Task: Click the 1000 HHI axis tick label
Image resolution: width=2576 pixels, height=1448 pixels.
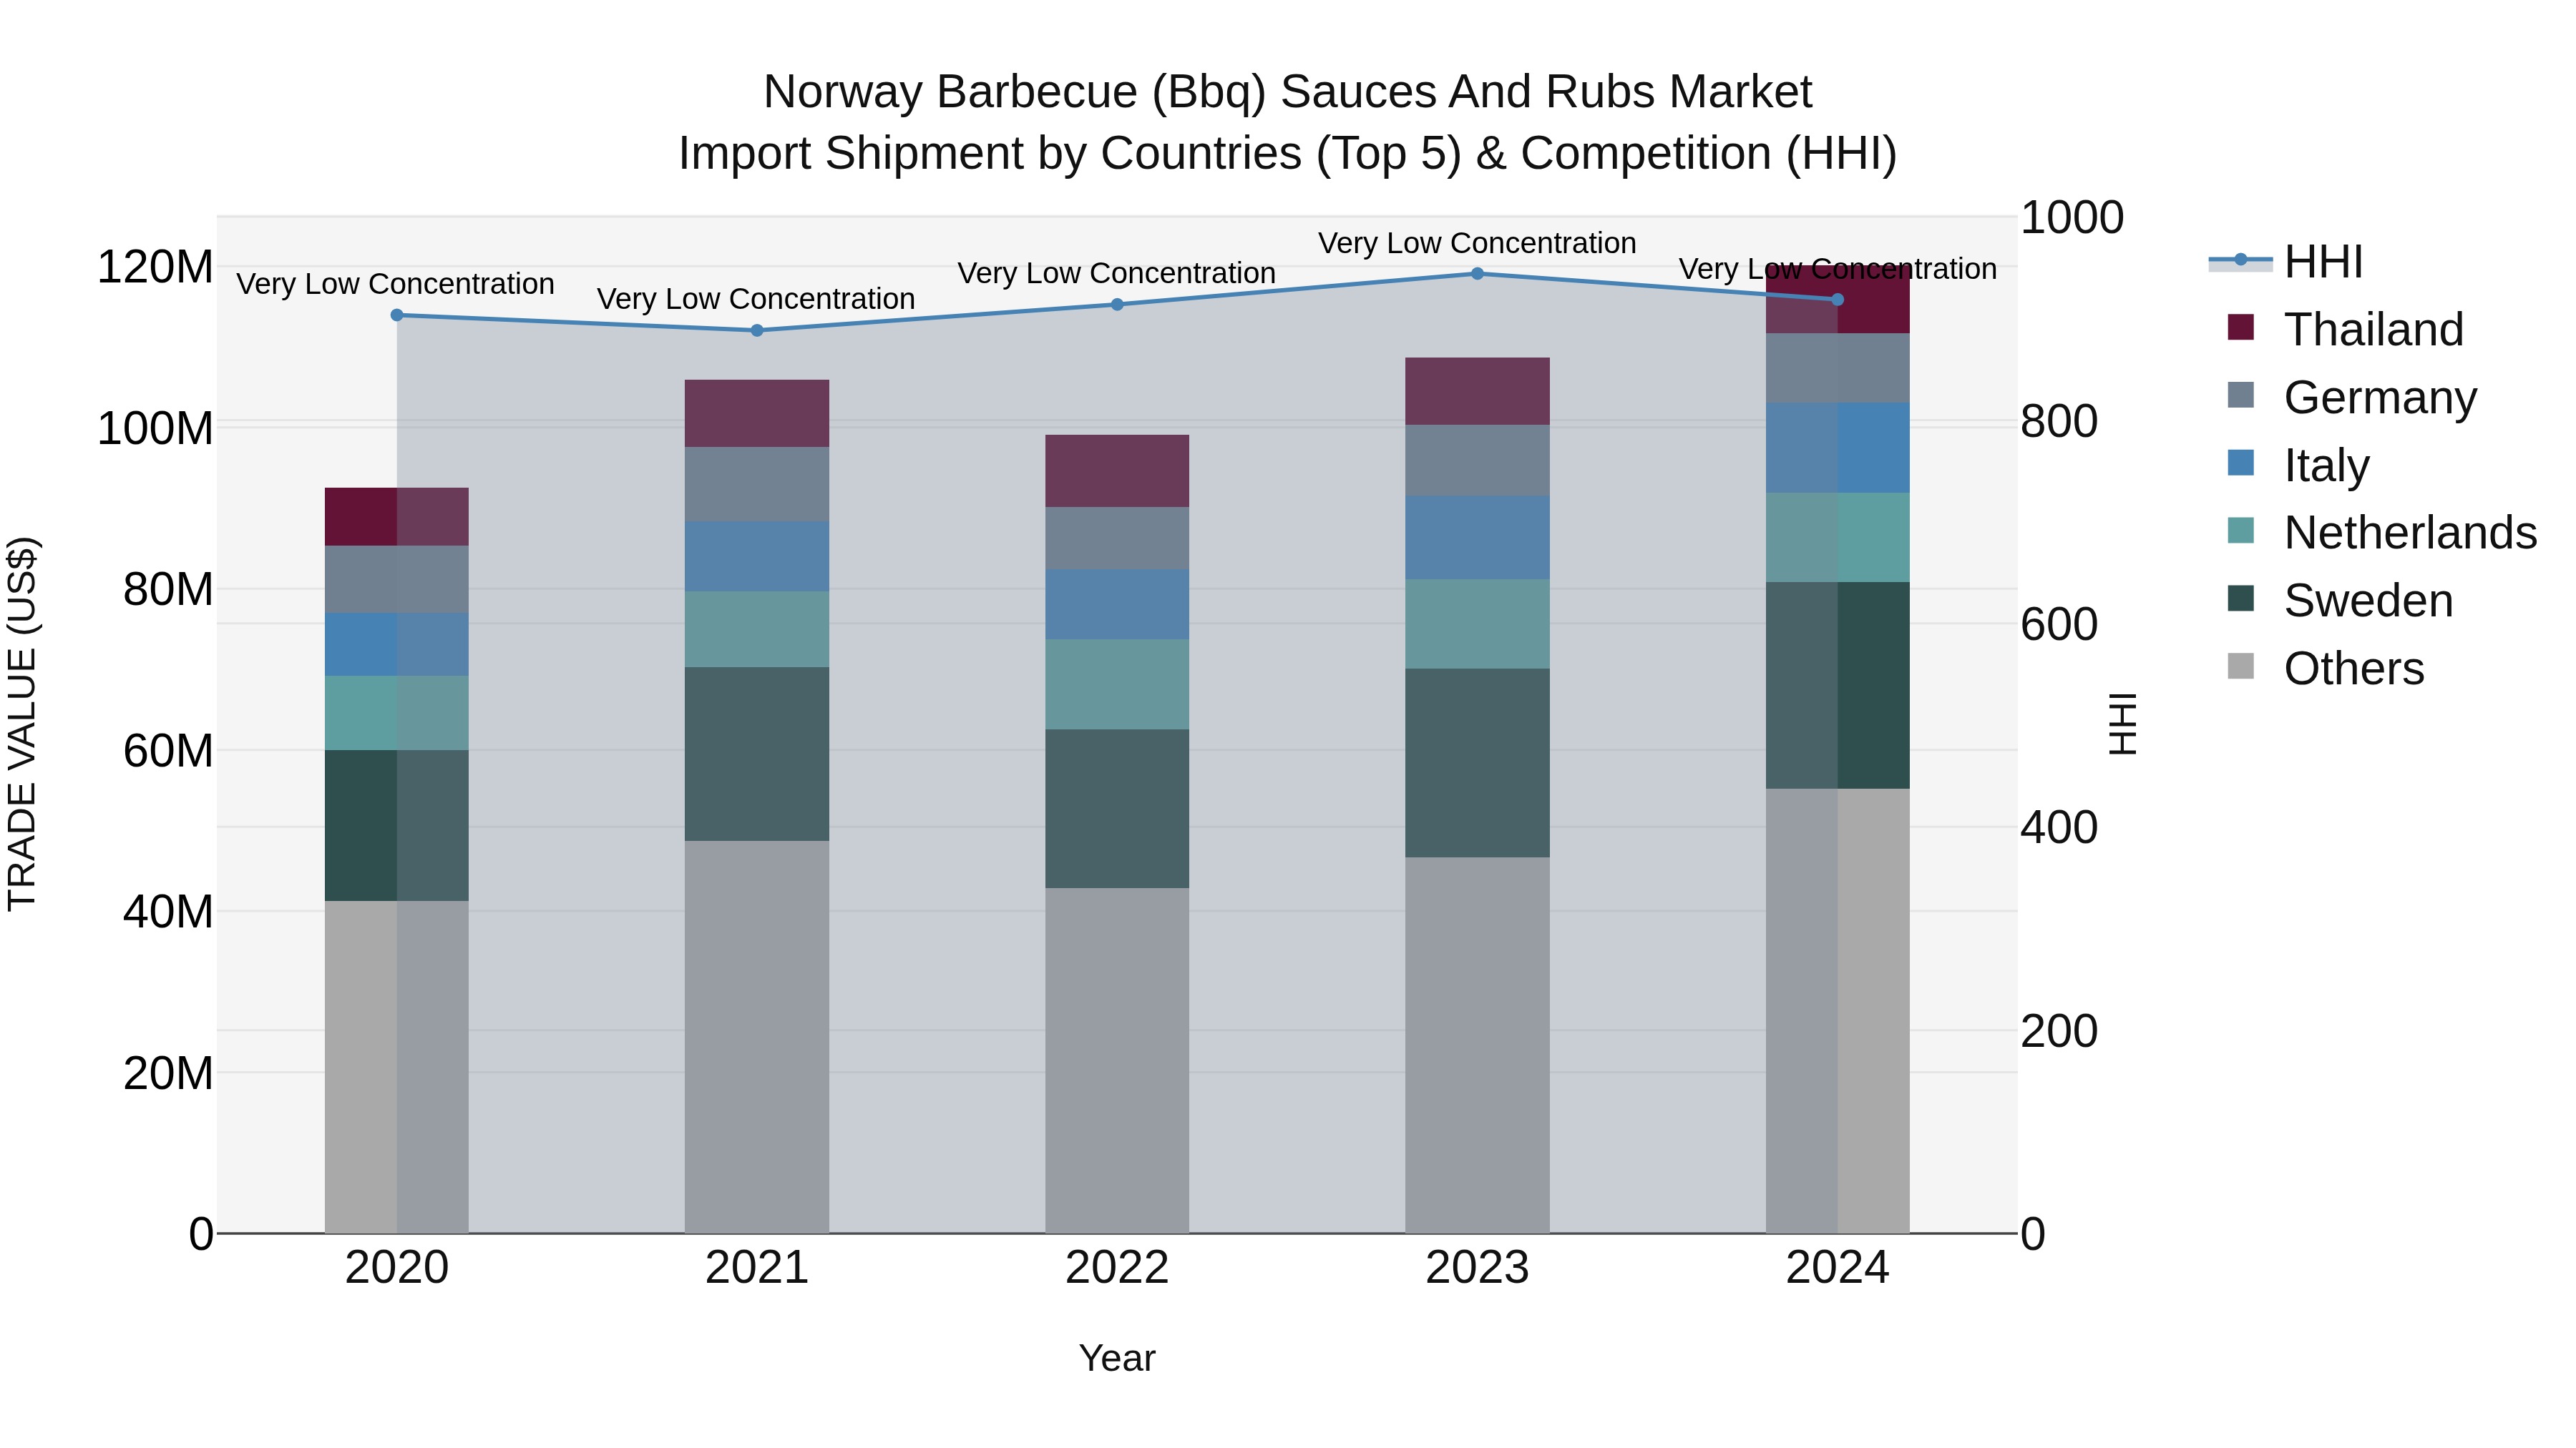Action: pyautogui.click(x=2072, y=218)
